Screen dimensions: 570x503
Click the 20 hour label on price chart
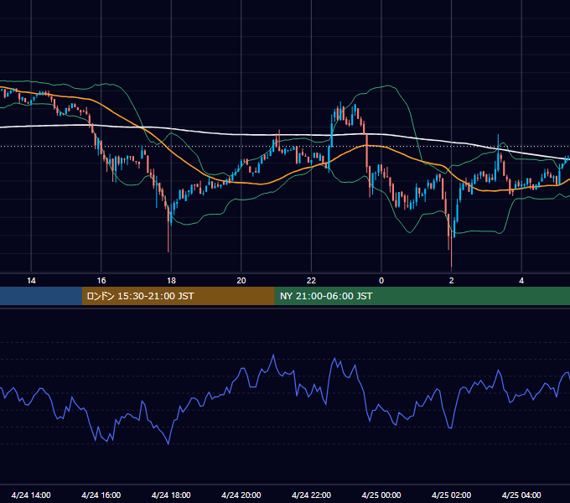241,281
